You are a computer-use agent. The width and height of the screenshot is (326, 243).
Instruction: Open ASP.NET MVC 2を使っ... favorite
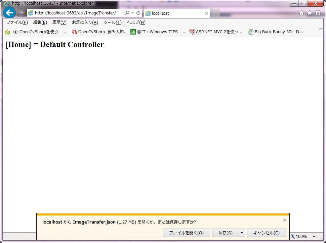216,32
